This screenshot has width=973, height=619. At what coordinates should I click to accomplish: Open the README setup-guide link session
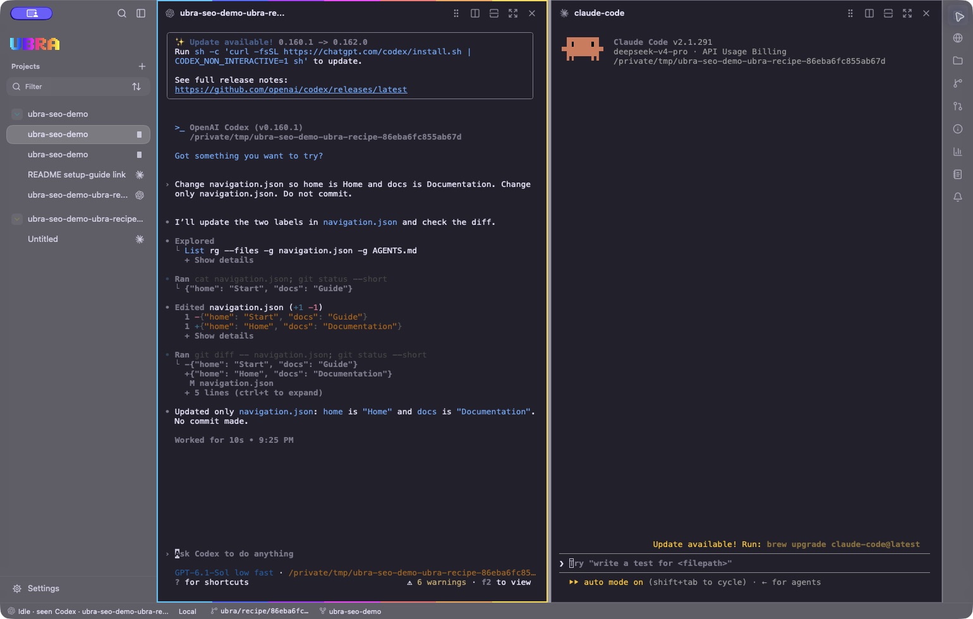[78, 175]
